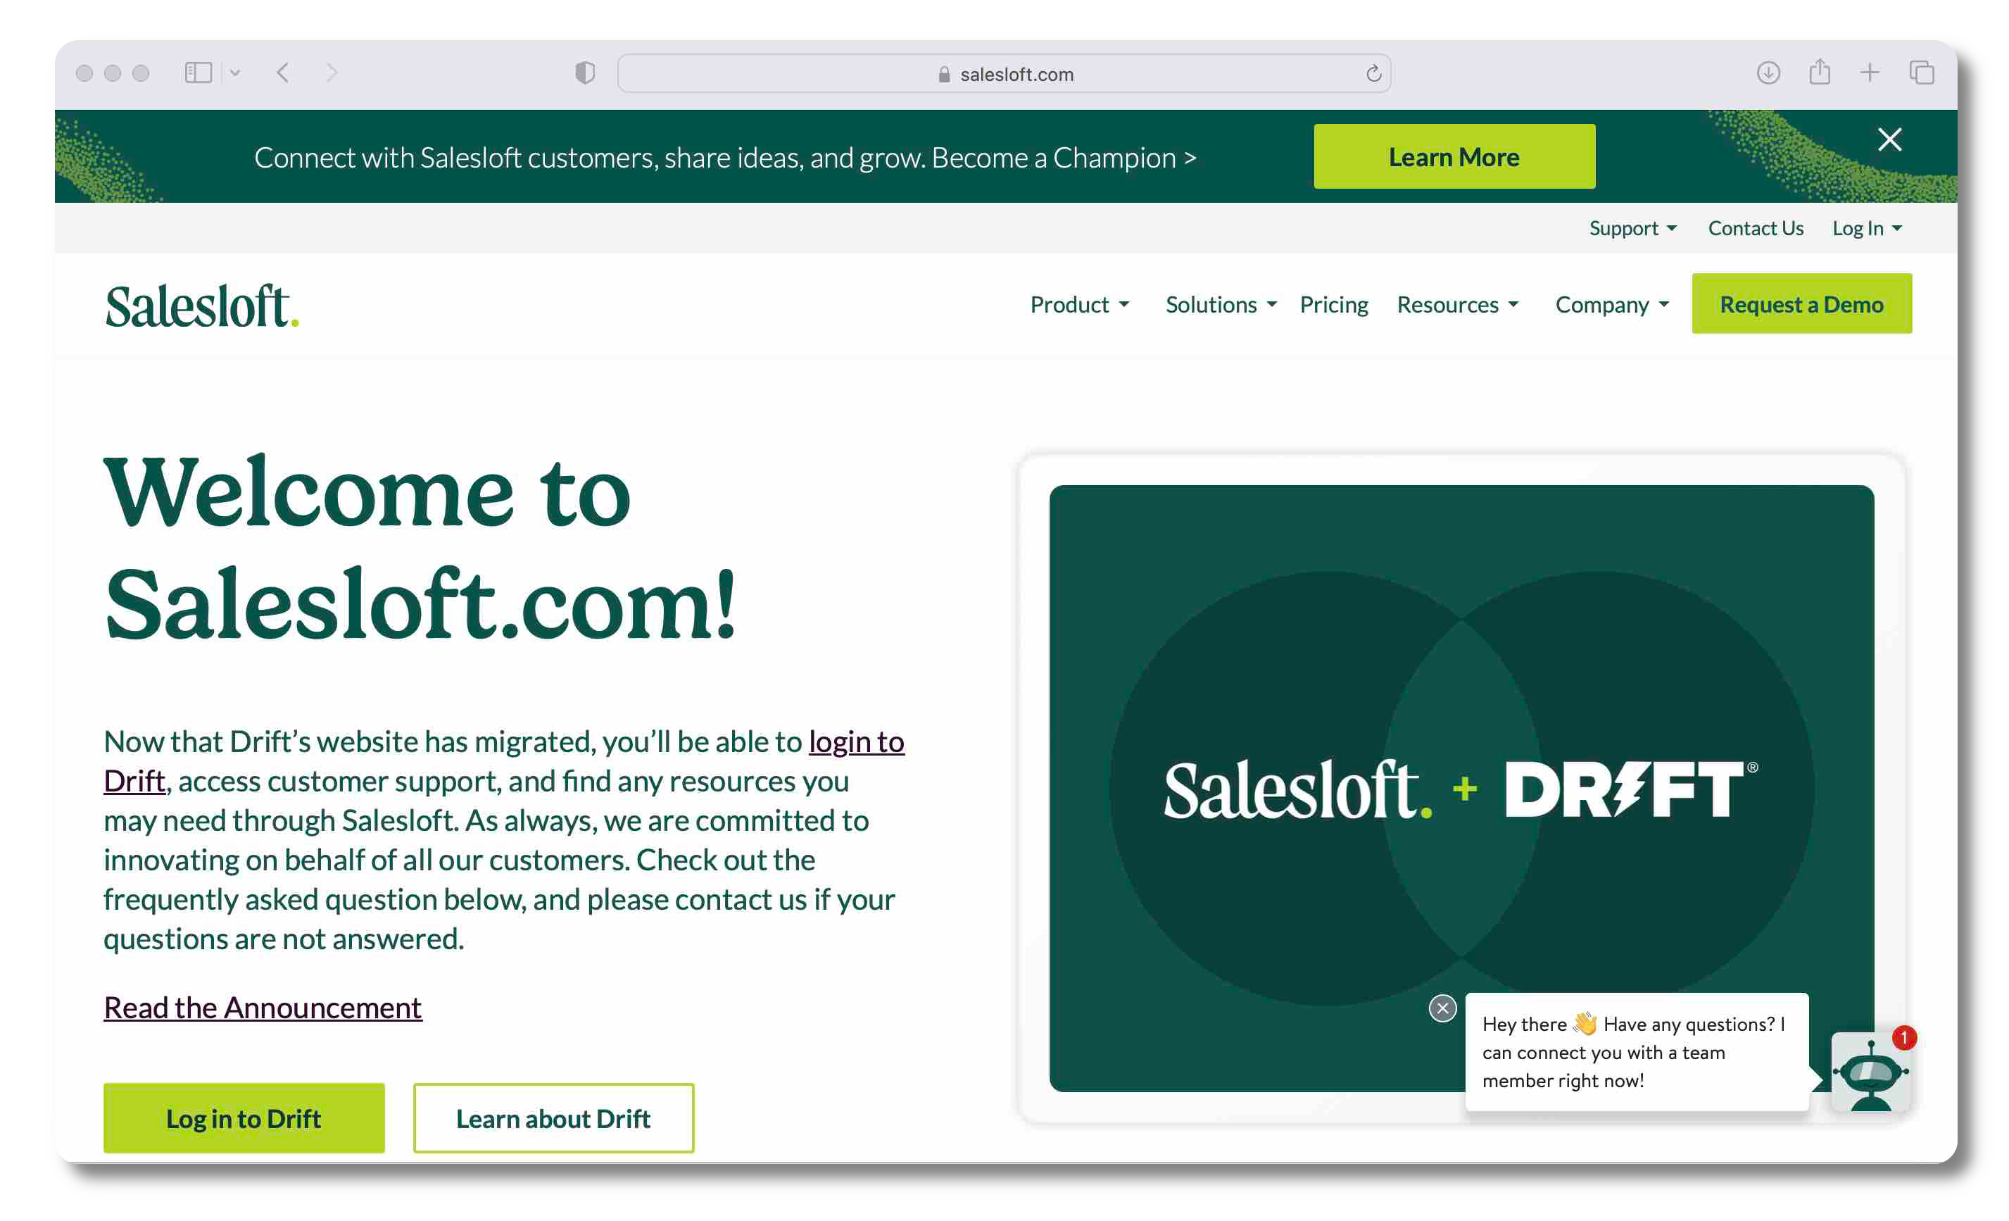
Task: Click the Request a Demo button
Action: pyautogui.click(x=1801, y=303)
